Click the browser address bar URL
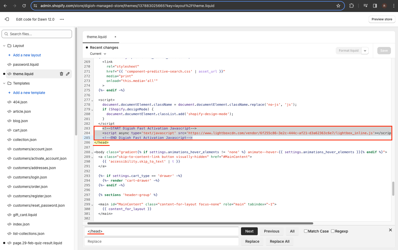This screenshot has width=398, height=250. click(127, 6)
